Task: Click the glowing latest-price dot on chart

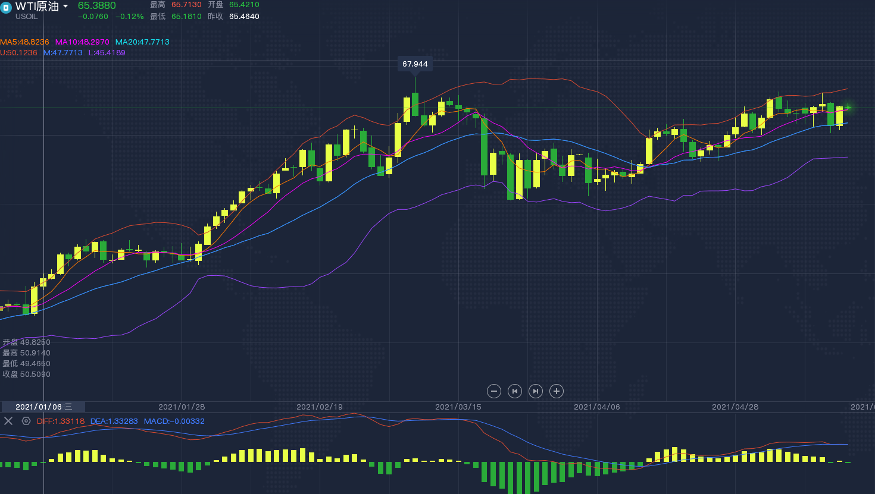Action: pos(848,108)
